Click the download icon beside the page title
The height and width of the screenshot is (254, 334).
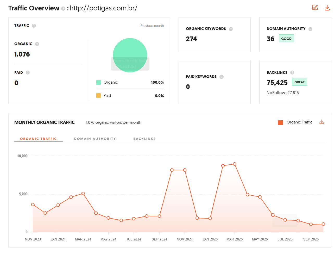coord(327,8)
